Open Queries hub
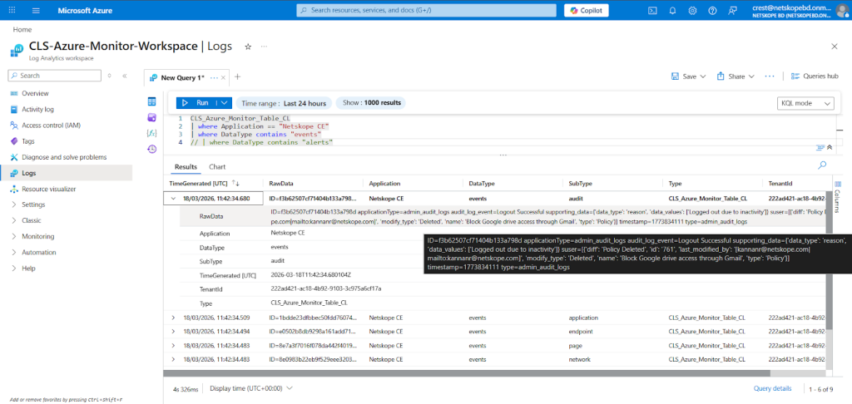The height and width of the screenshot is (404, 852). pyautogui.click(x=815, y=76)
